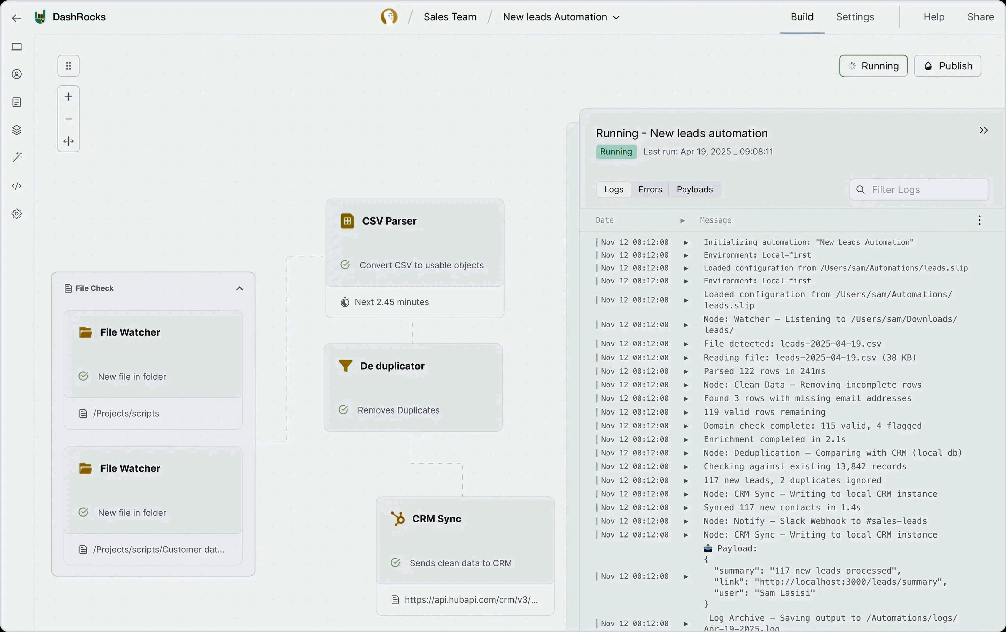
Task: Click the /Projects/scripts path
Action: pyautogui.click(x=126, y=413)
